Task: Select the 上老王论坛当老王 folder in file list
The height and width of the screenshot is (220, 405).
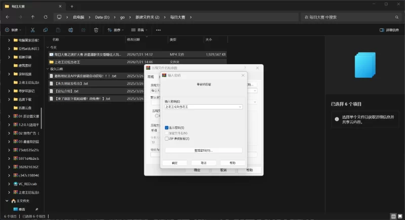Action: tap(137, 62)
